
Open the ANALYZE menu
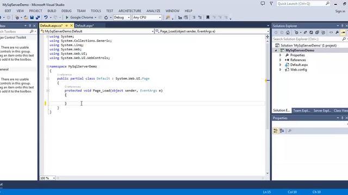pyautogui.click(x=153, y=11)
